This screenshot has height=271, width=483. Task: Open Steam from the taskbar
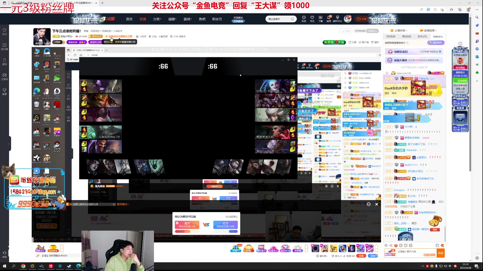(x=69, y=266)
